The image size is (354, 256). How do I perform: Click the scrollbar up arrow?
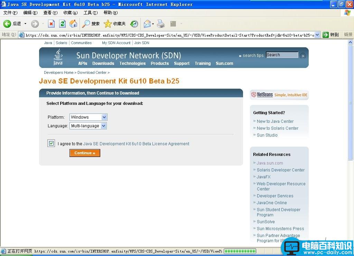[350, 42]
